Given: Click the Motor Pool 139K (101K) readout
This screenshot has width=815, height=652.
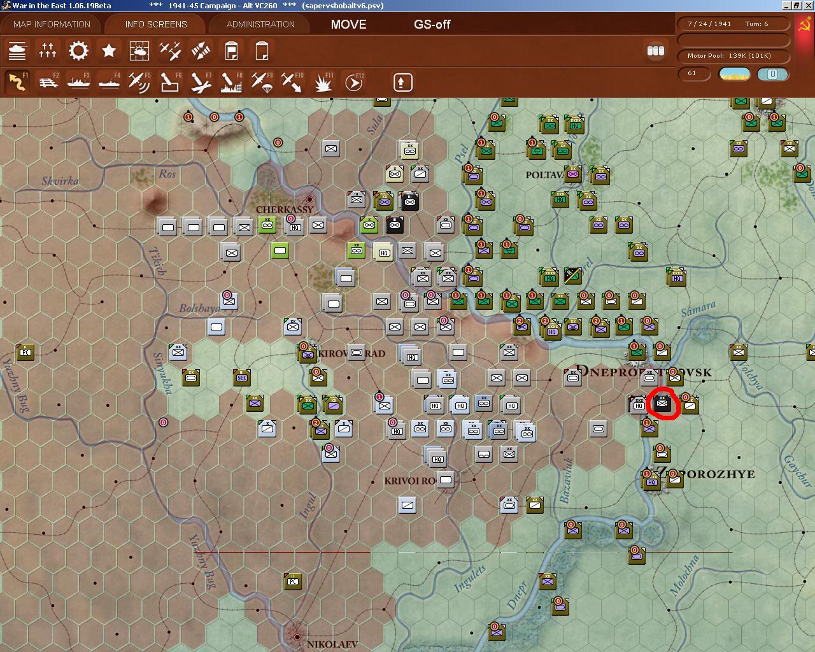Looking at the screenshot, I should 734,56.
